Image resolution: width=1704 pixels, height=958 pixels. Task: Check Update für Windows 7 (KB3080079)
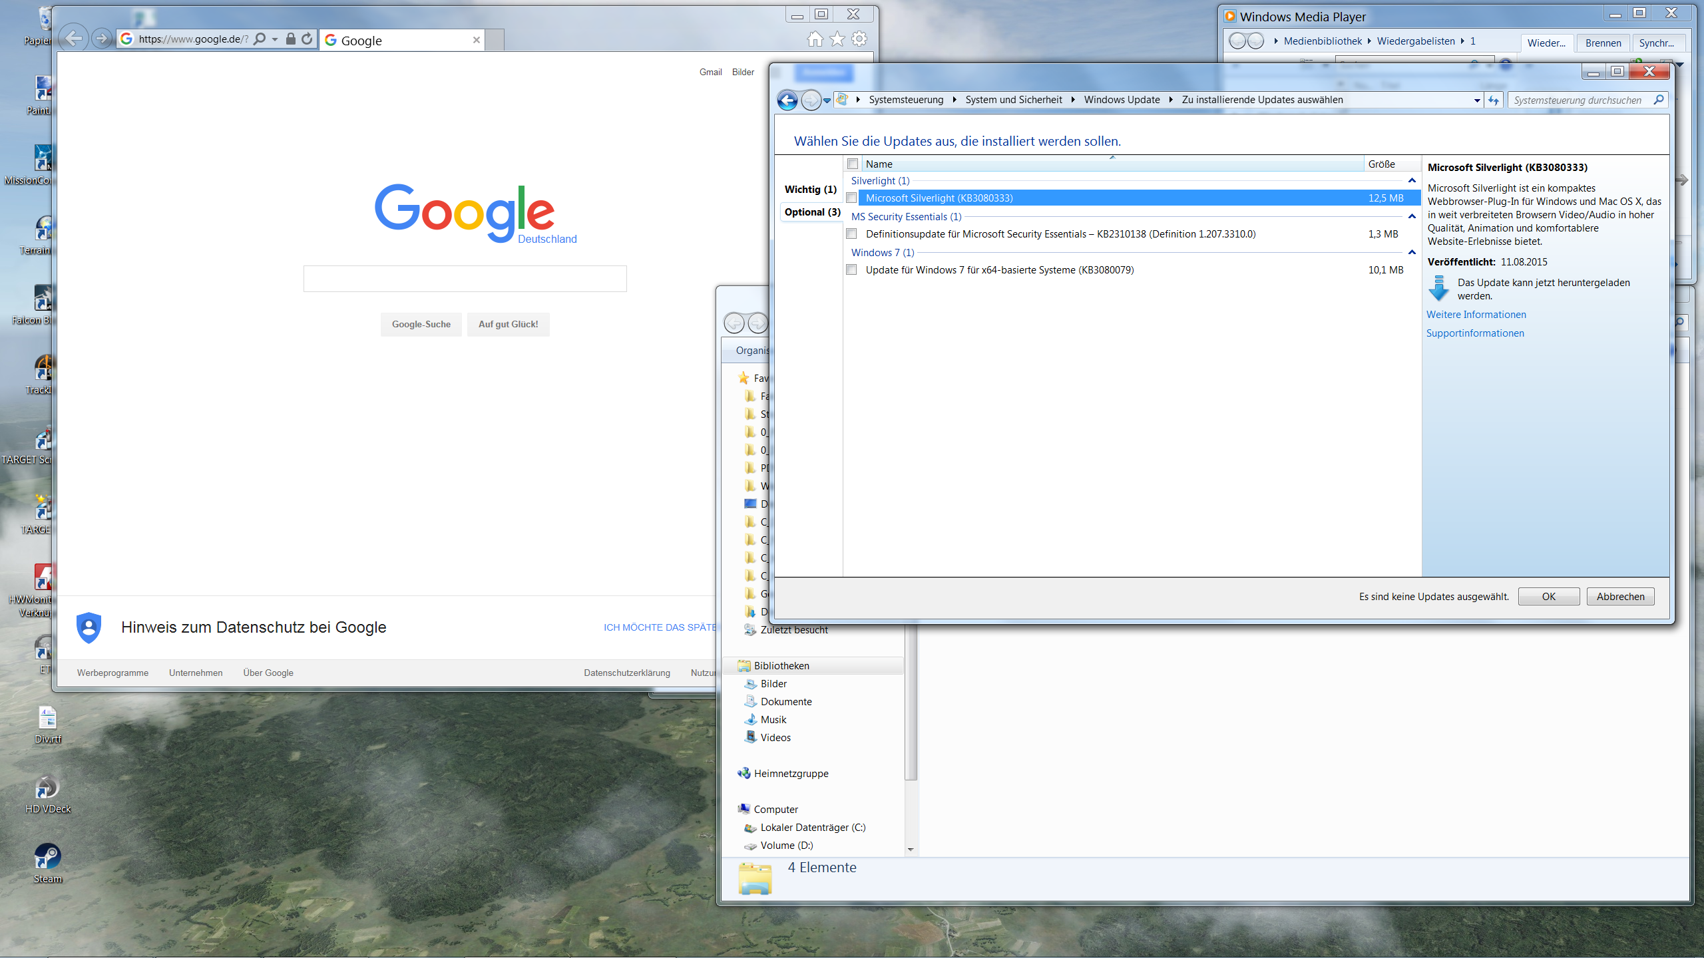[x=852, y=269]
